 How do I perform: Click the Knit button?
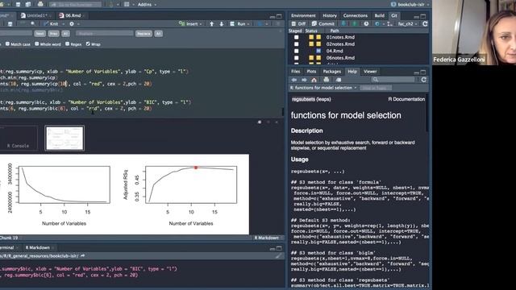click(51, 24)
